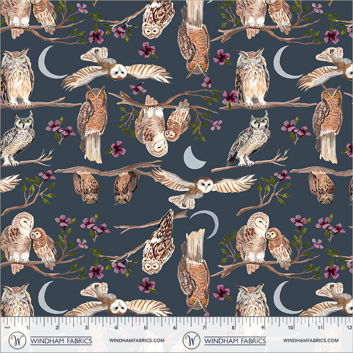Click the ruler number 6
Screen dimensions: 353x353
(174, 327)
